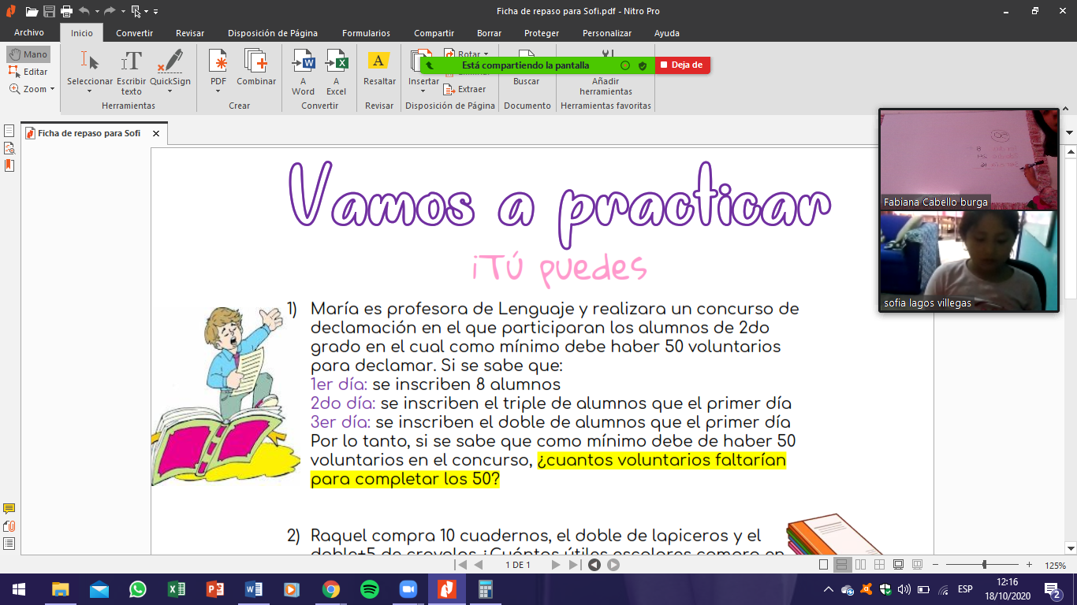This screenshot has height=605, width=1077.
Task: Select the Resaltar highlight tool
Action: tap(379, 62)
